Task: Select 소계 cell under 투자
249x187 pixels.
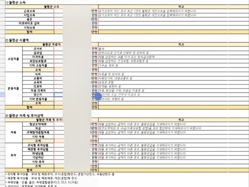Action: click(38, 166)
